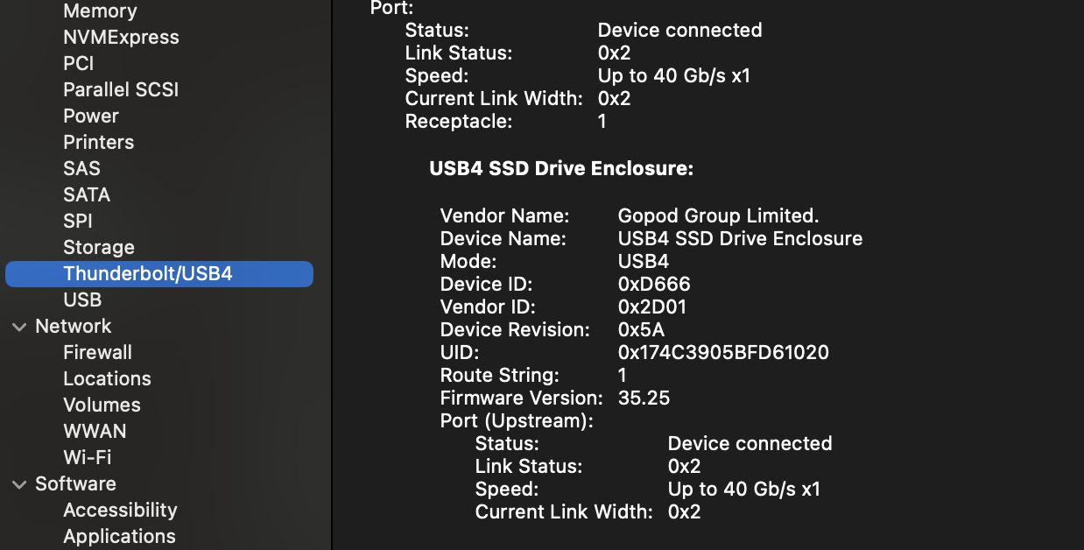Open Firewall under Network
1084x550 pixels.
(x=98, y=353)
